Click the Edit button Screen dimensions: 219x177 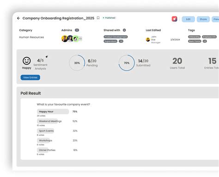[188, 19]
